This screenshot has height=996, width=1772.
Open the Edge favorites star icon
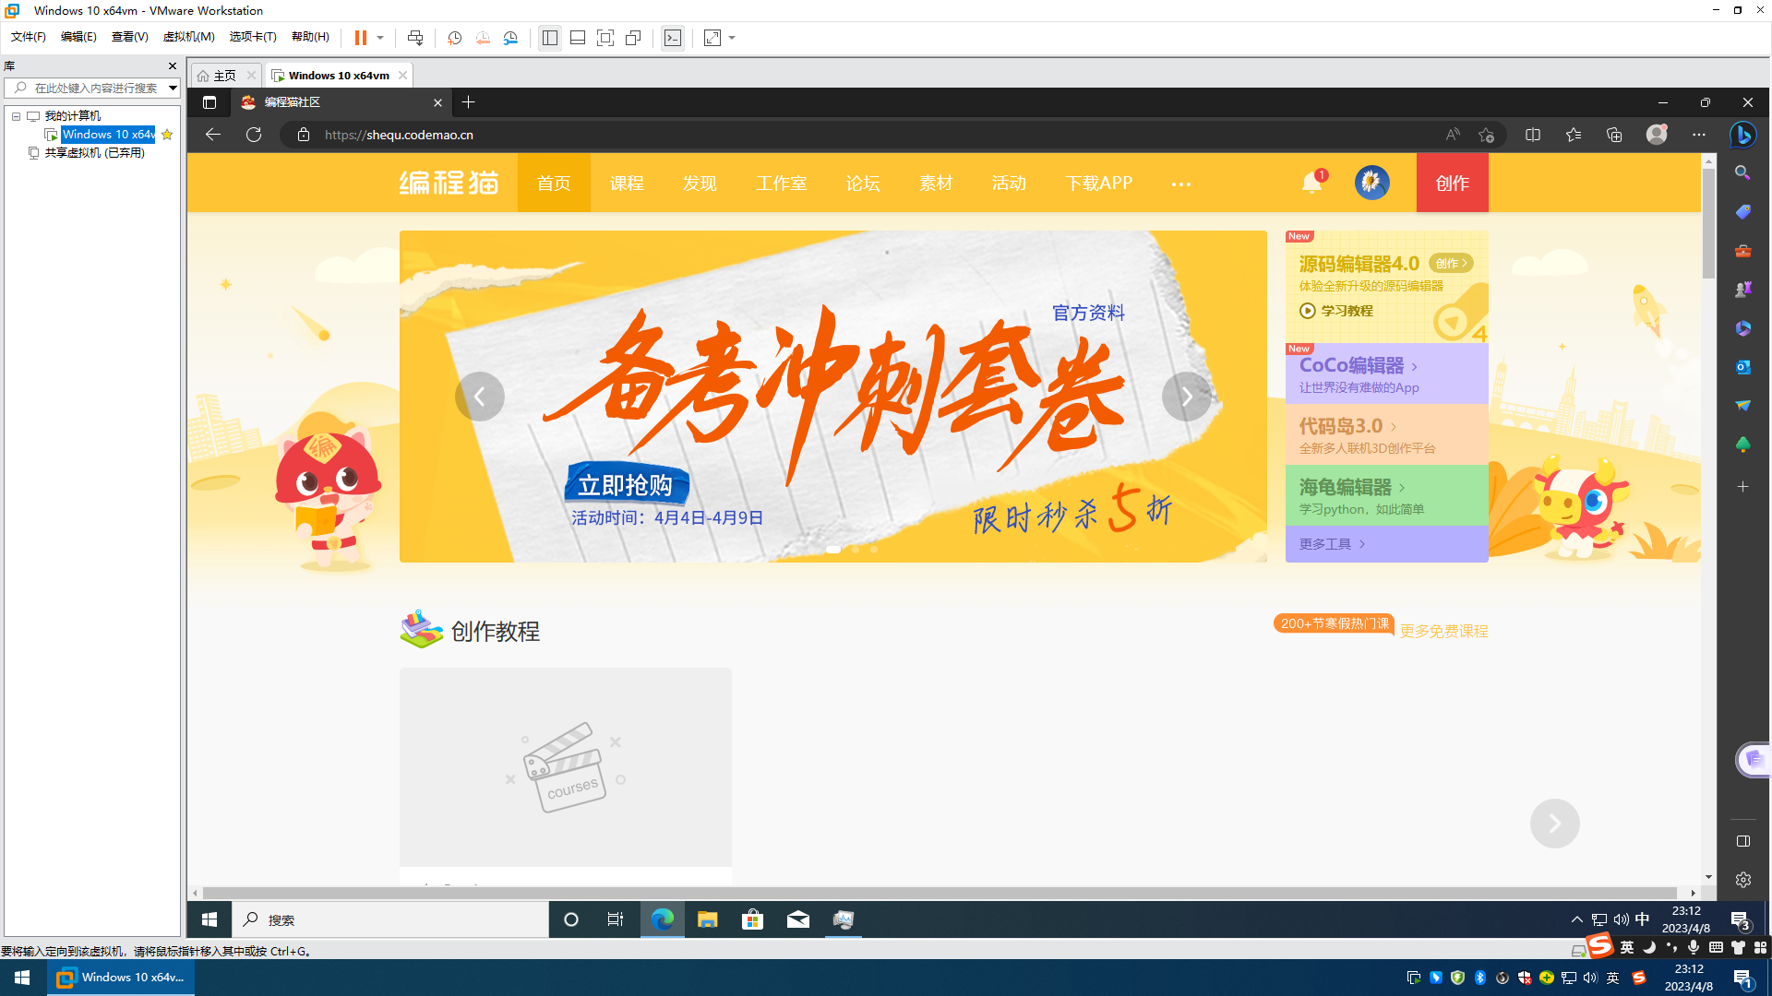[x=1574, y=135]
